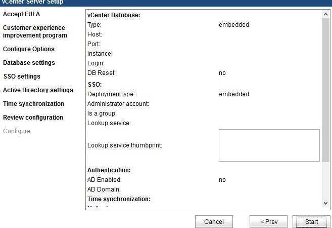Screen dimensions: 332x228
Task: Open the Database settings step
Action: click(x=29, y=63)
